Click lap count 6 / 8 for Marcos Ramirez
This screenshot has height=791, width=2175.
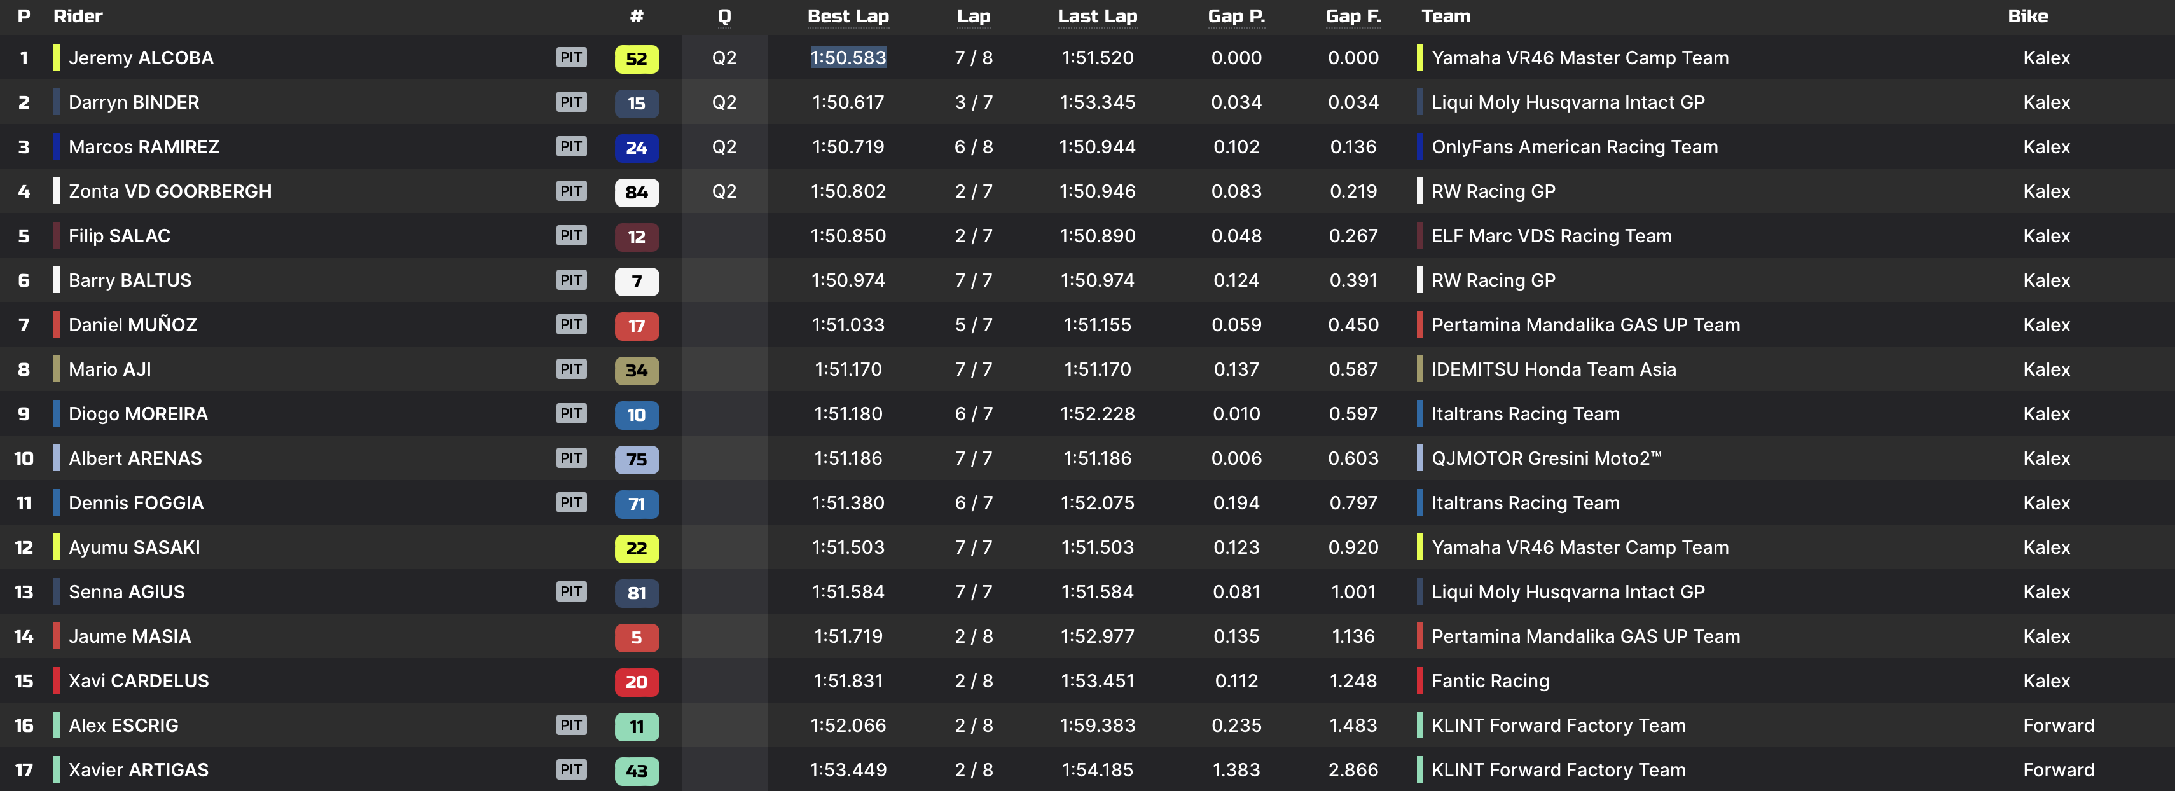[x=974, y=147]
